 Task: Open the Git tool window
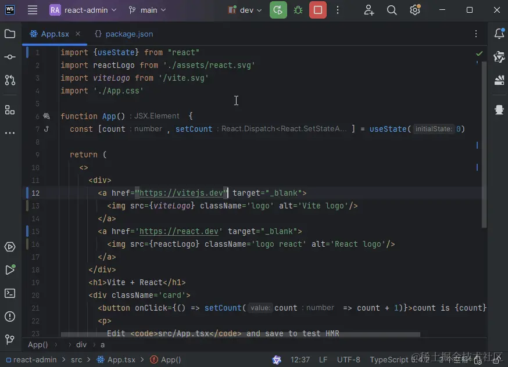point(10,339)
